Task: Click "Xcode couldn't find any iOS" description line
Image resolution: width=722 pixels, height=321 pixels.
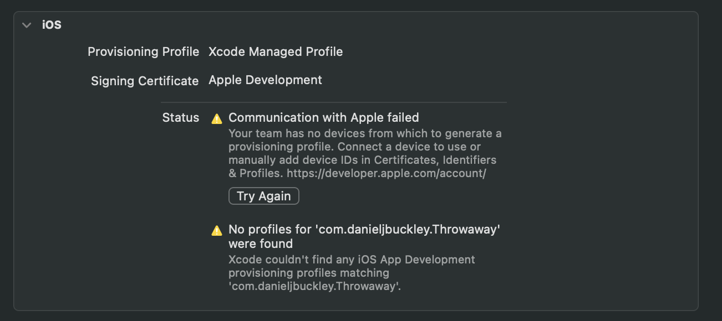Action: 352,260
